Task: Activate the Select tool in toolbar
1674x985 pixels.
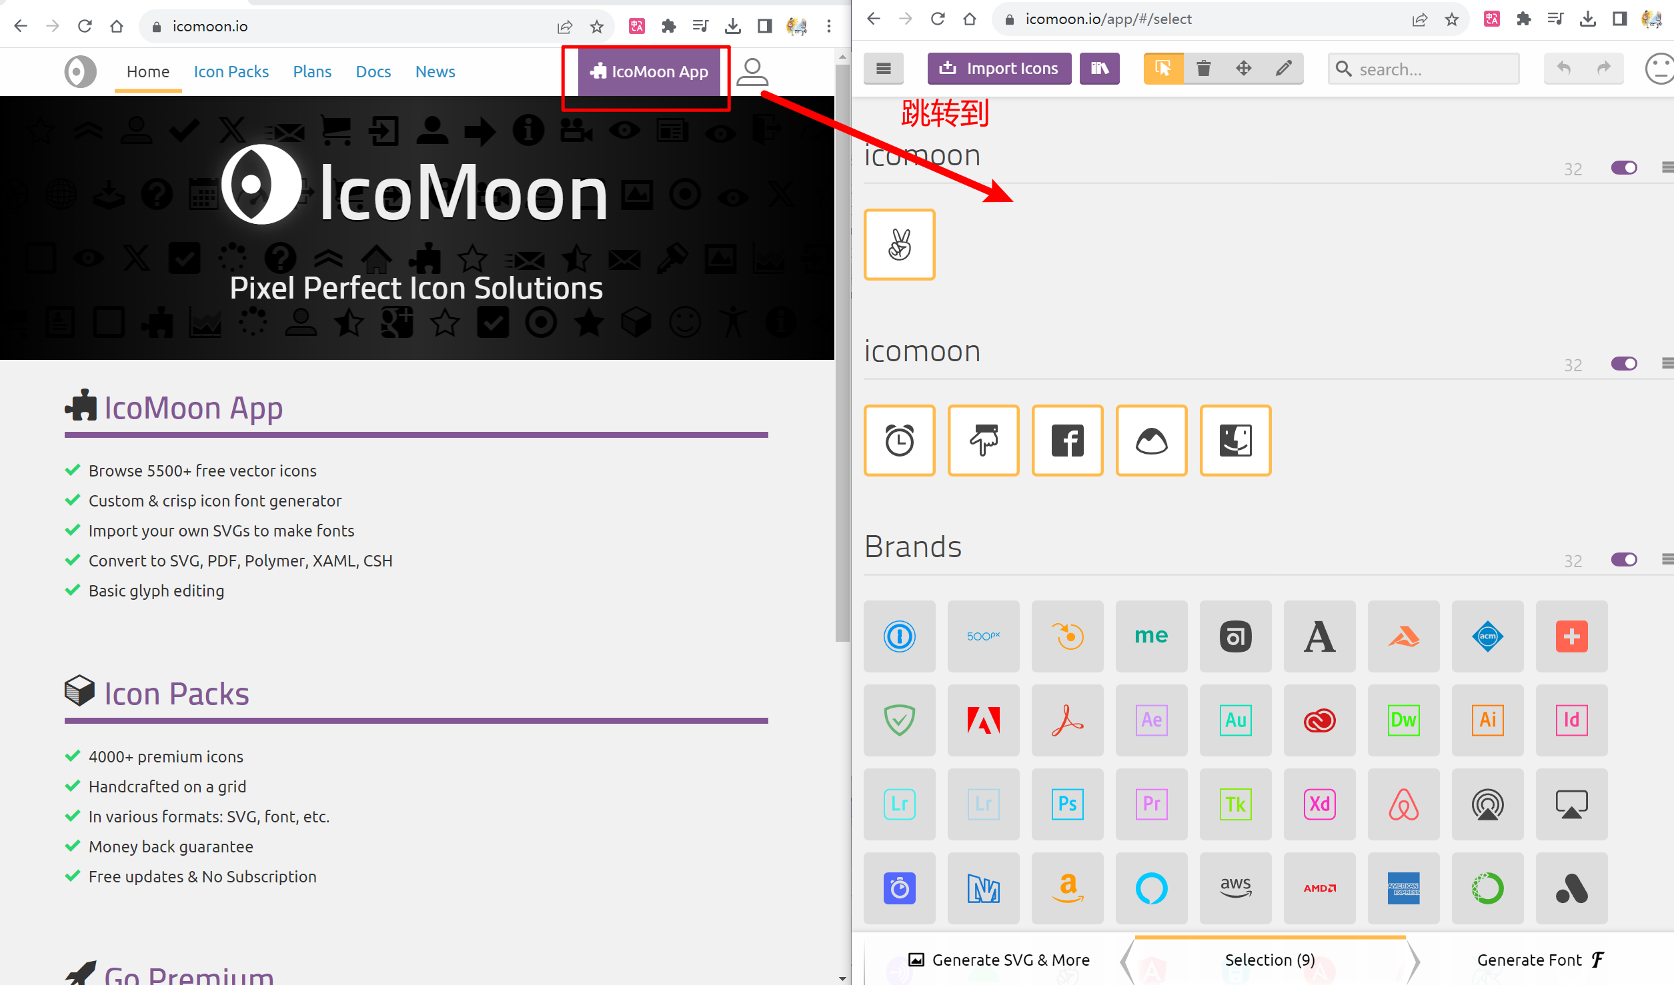Action: pyautogui.click(x=1163, y=68)
